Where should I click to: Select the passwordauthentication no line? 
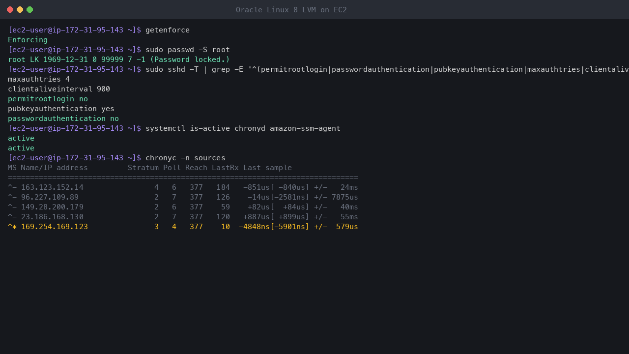[63, 118]
